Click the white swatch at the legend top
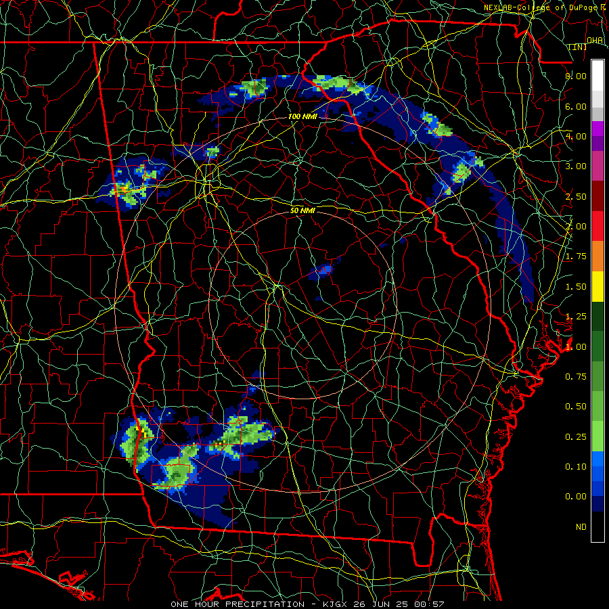 click(597, 75)
